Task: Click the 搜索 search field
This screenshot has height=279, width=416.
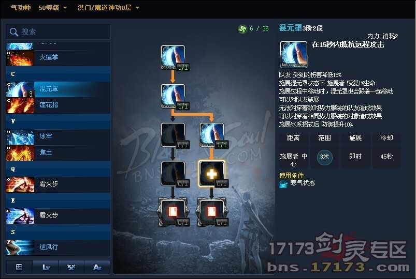Action: pos(58,32)
